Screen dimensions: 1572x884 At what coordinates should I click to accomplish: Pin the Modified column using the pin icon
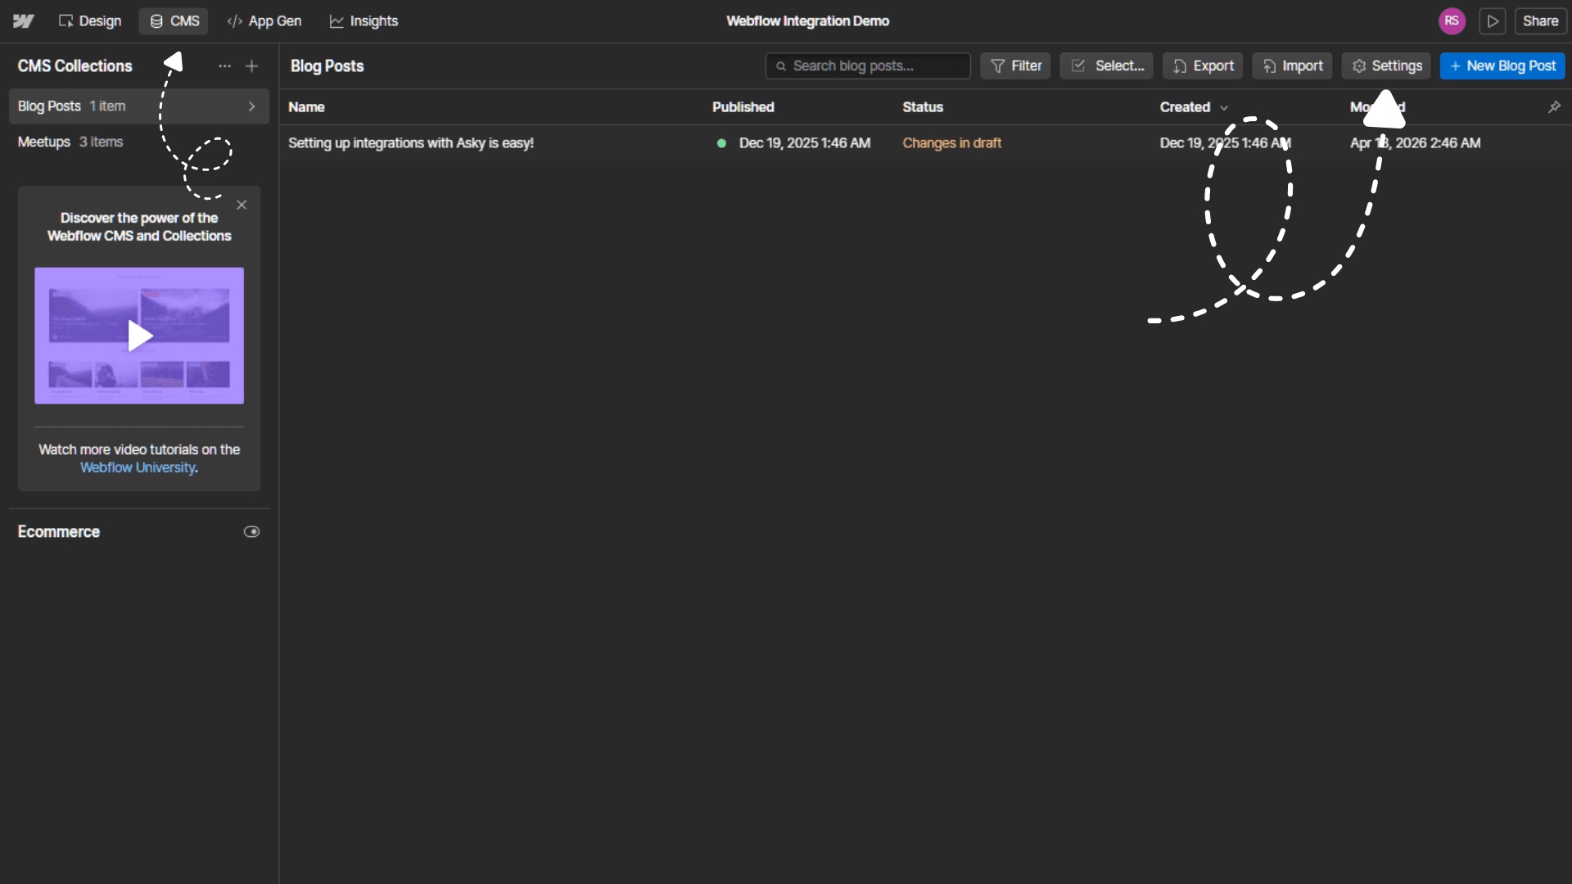coord(1554,106)
